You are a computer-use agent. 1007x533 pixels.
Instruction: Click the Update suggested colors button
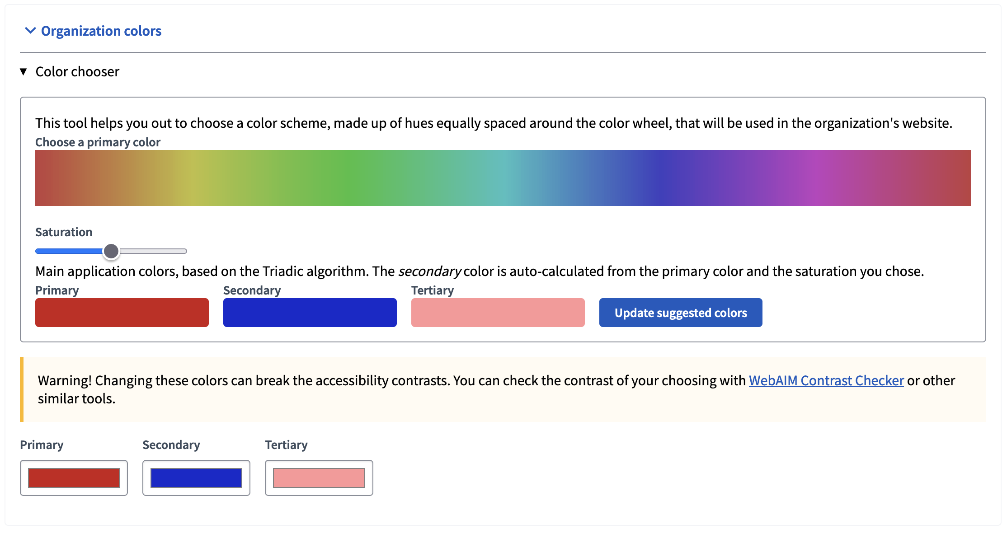tap(680, 312)
